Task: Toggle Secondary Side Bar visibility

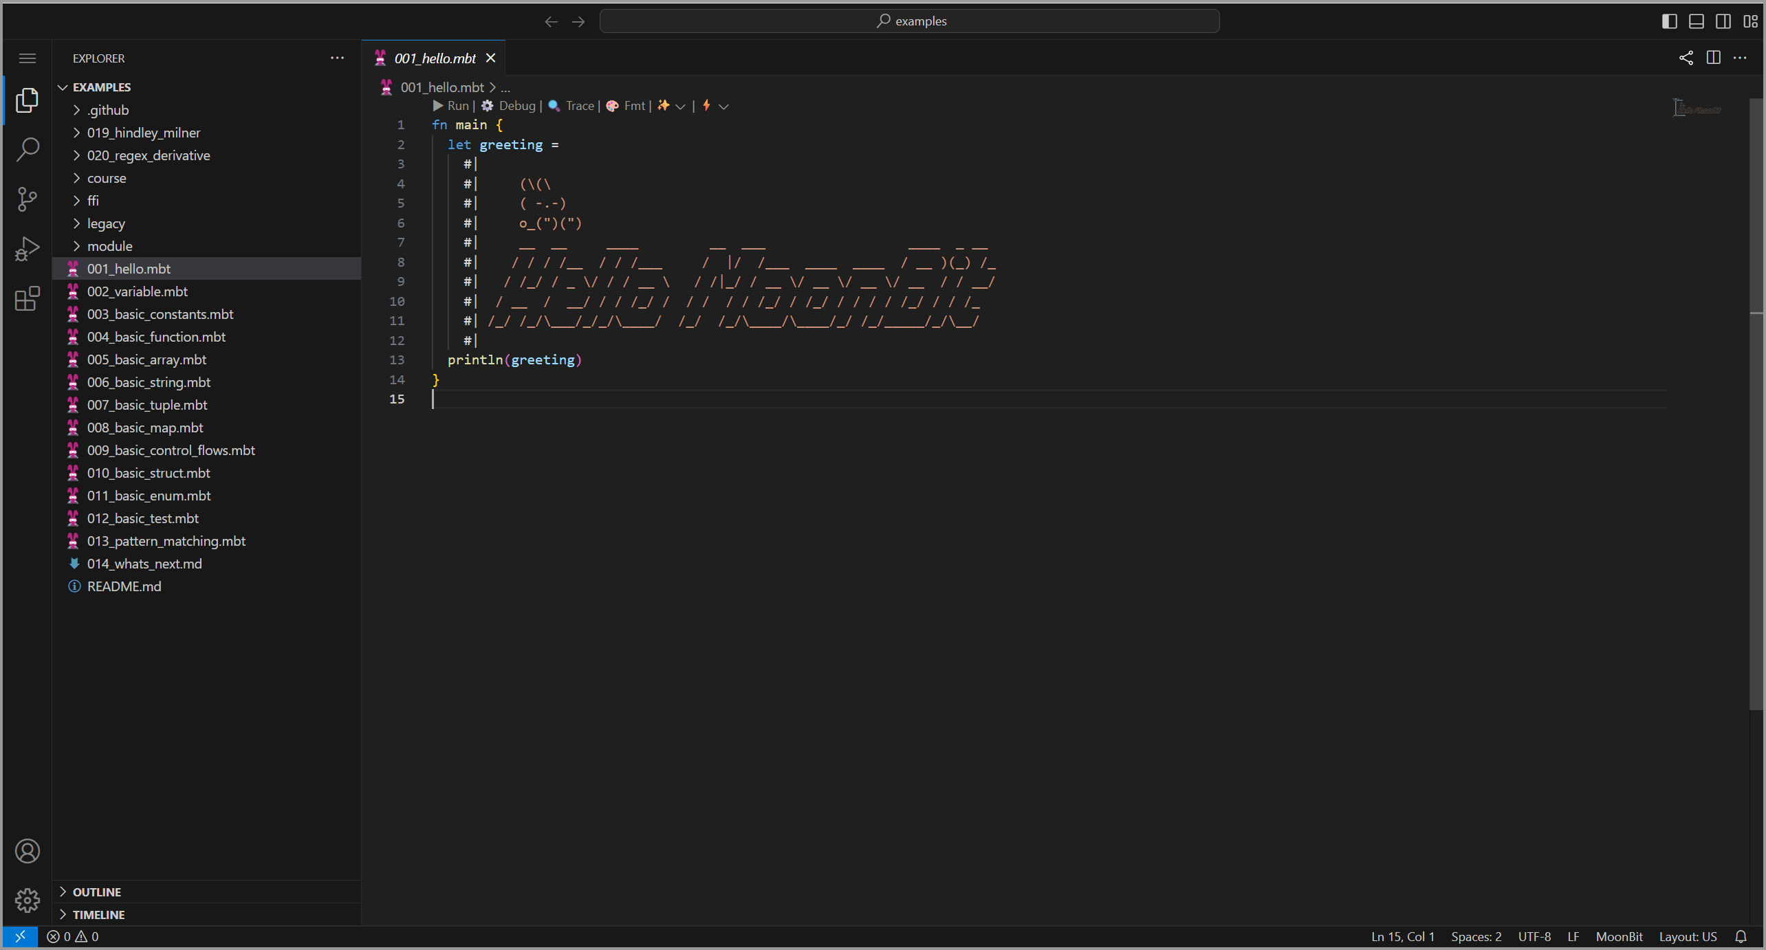Action: click(1723, 21)
